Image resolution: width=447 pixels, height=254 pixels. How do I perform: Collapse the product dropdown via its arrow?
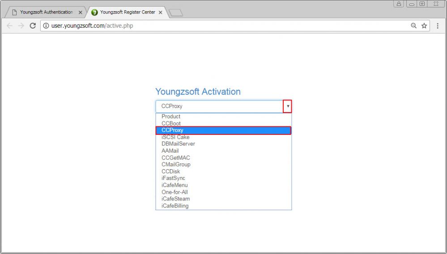287,106
